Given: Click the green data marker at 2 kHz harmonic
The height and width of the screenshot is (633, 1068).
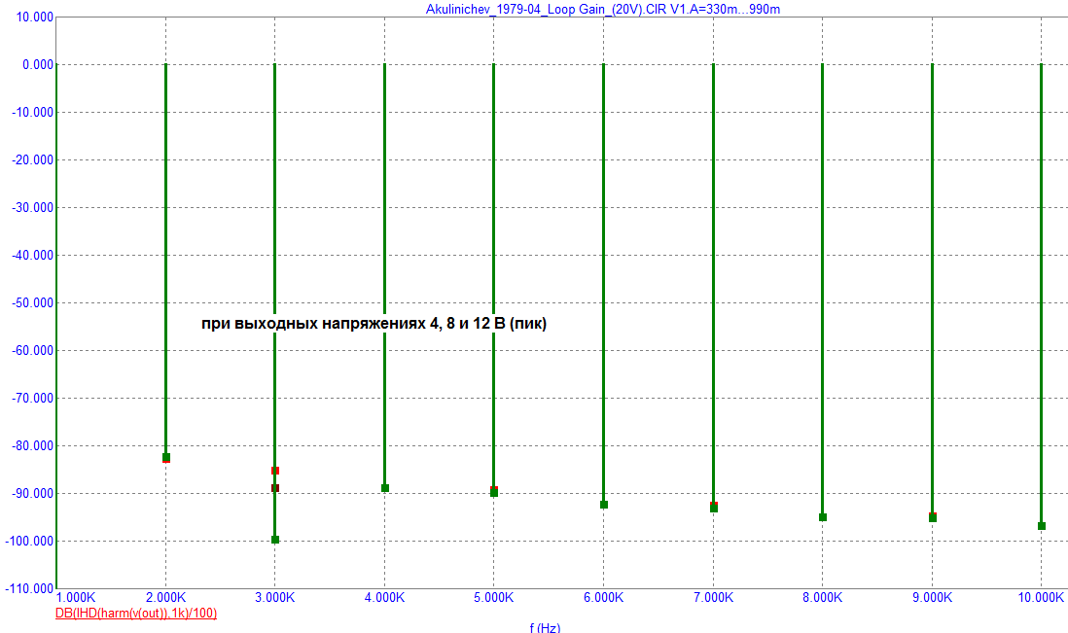Looking at the screenshot, I should 166,457.
